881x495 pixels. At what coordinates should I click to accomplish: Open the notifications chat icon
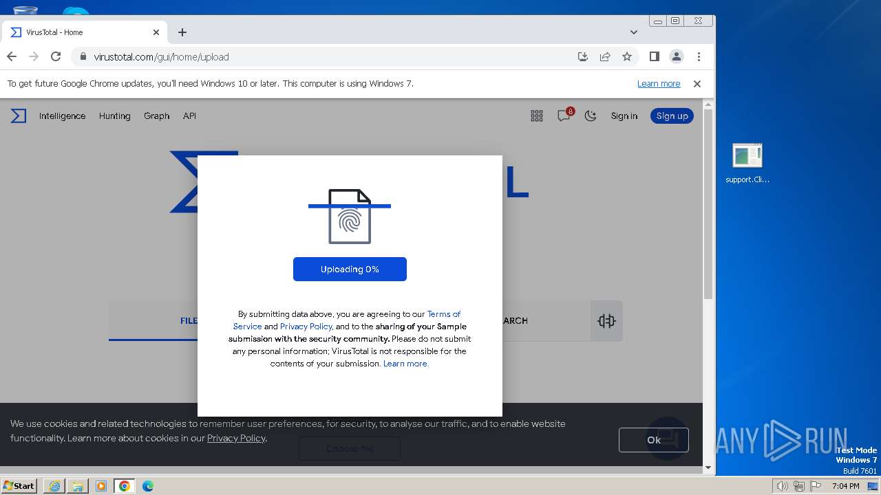(564, 116)
